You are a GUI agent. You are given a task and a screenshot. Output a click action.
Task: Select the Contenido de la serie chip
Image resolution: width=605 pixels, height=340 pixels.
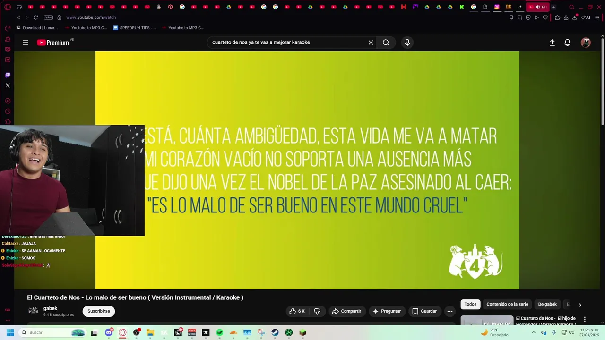(x=507, y=304)
